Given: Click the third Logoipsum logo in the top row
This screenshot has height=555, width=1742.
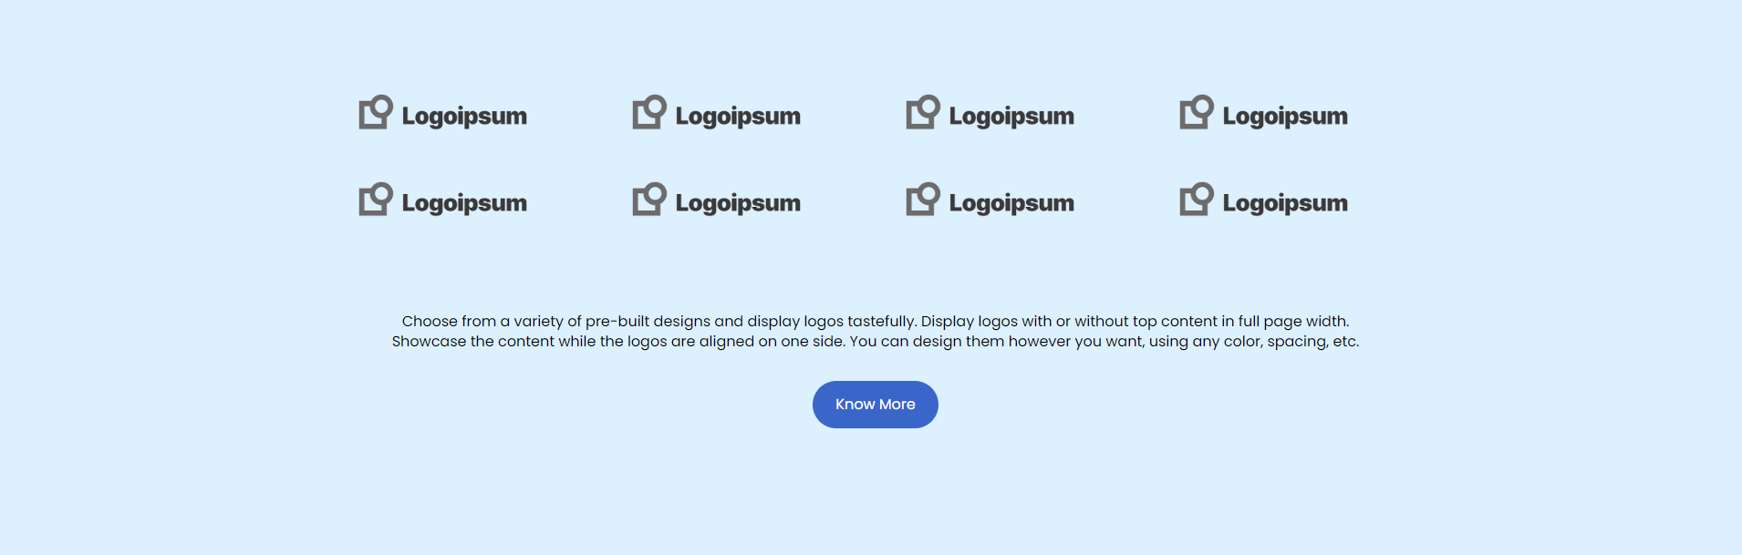Looking at the screenshot, I should [990, 114].
